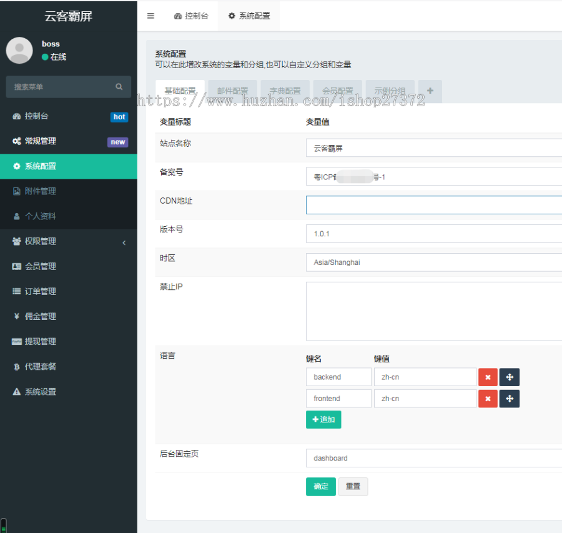Open 控制台 menu item in sidebar
This screenshot has height=533, width=562.
click(69, 116)
